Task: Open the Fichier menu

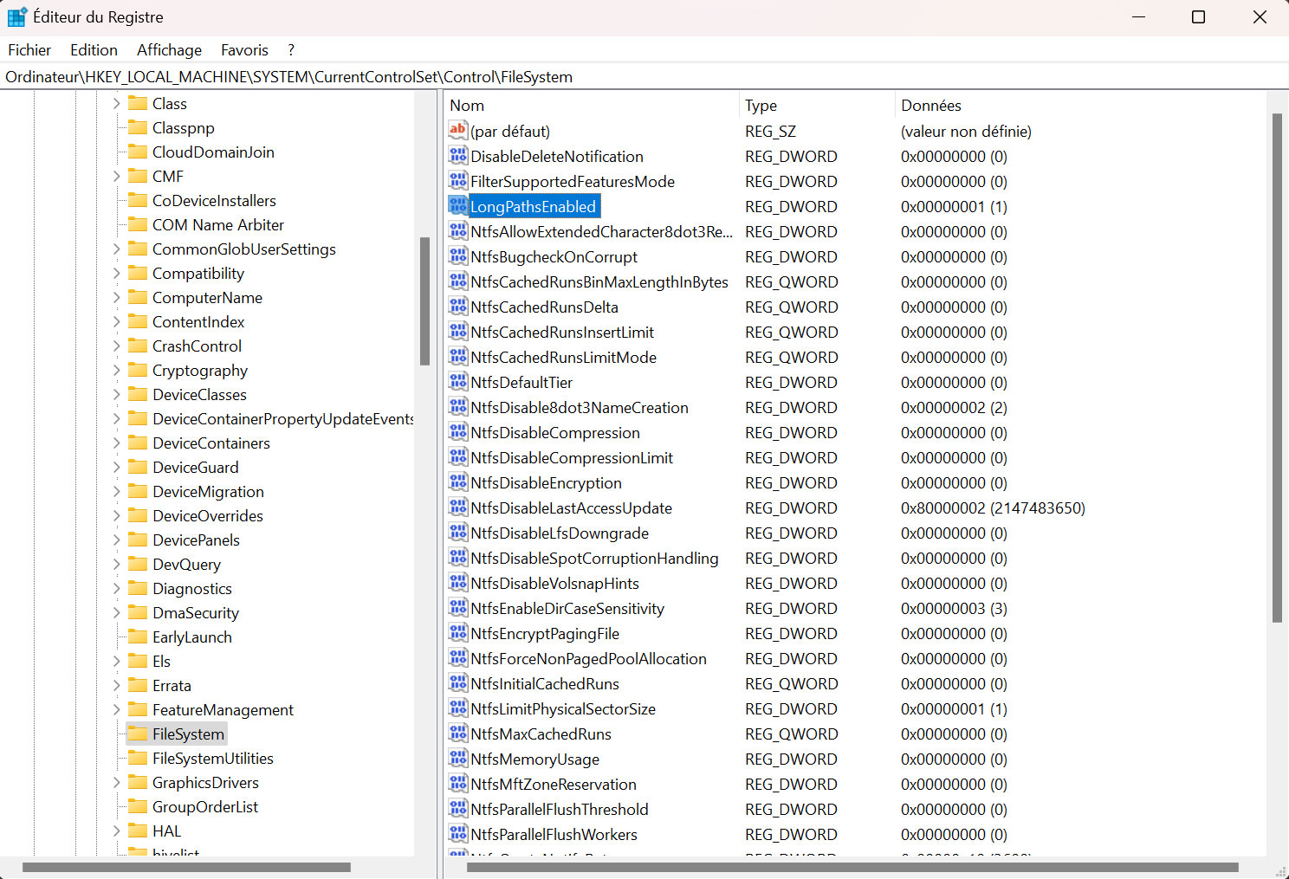Action: coord(29,50)
